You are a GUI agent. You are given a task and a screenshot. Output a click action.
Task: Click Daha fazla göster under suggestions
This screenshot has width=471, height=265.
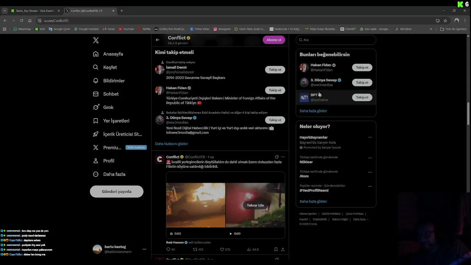pyautogui.click(x=313, y=111)
